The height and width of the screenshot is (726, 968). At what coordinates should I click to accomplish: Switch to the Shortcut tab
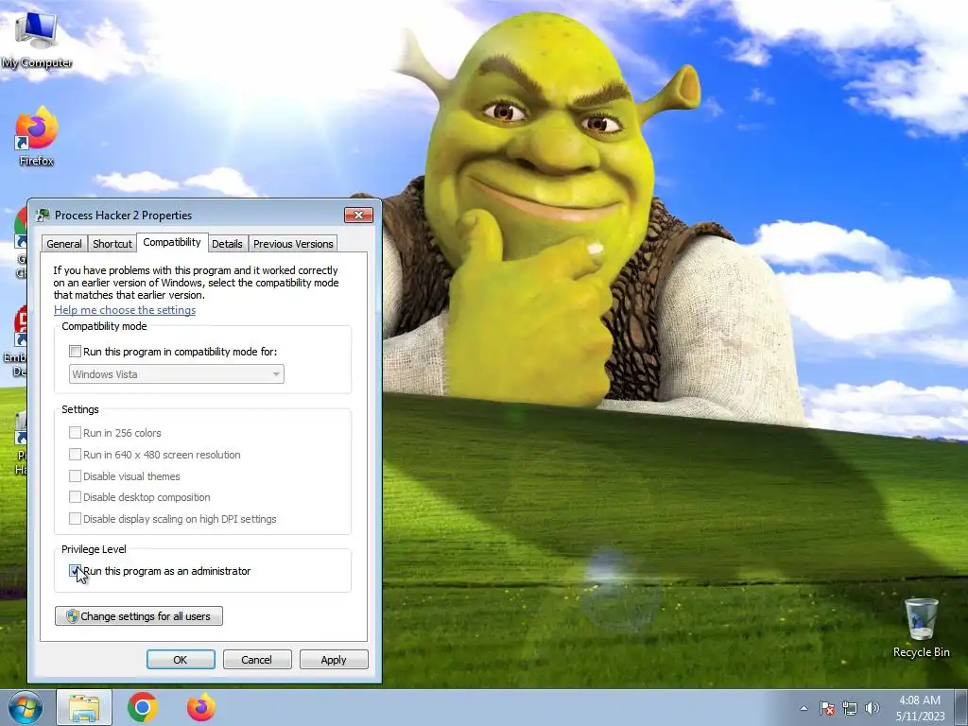(112, 244)
